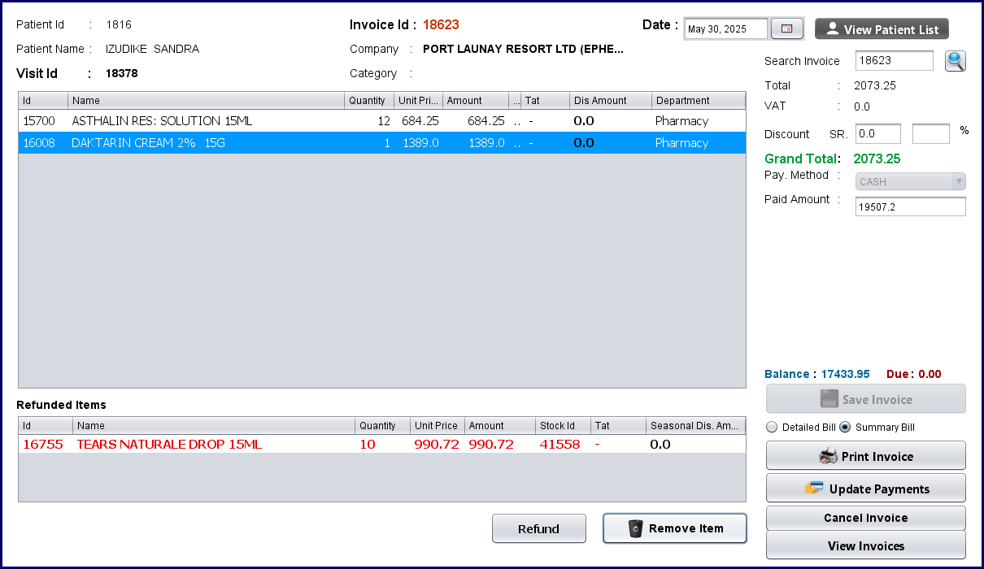Sort items by Name column header
This screenshot has width=984, height=569.
(x=207, y=101)
